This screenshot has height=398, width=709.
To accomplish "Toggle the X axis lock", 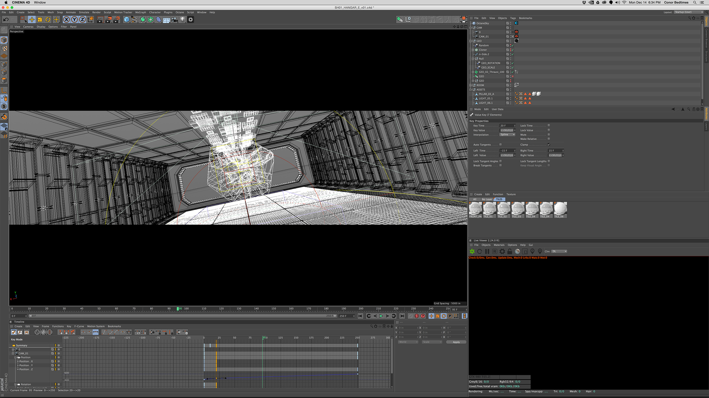I will 66,20.
